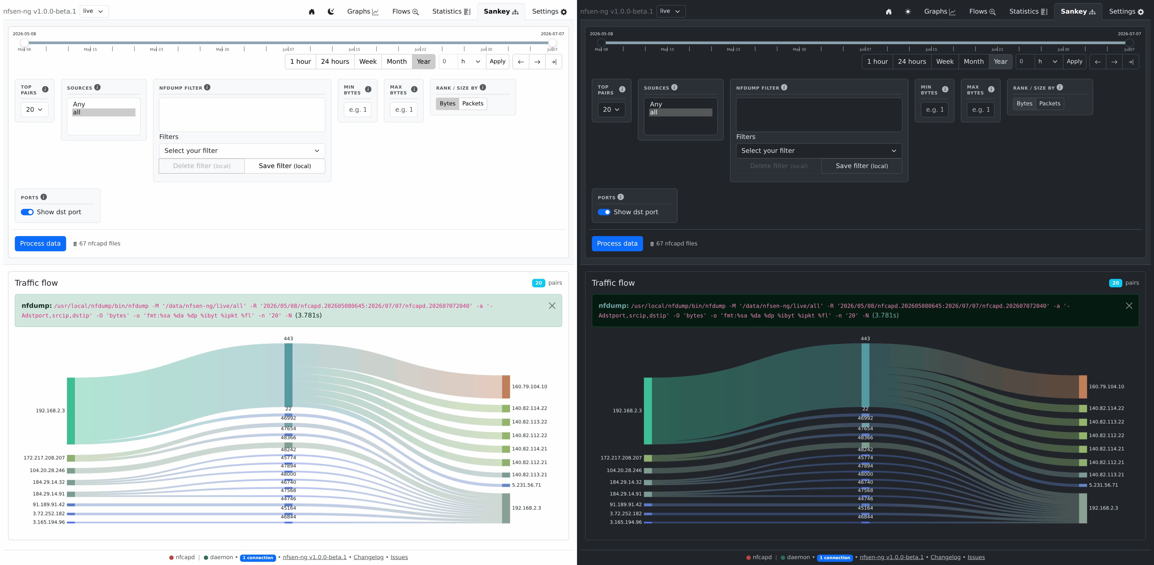Choose the 24 hours range in light pane
The image size is (1154, 565).
[335, 62]
